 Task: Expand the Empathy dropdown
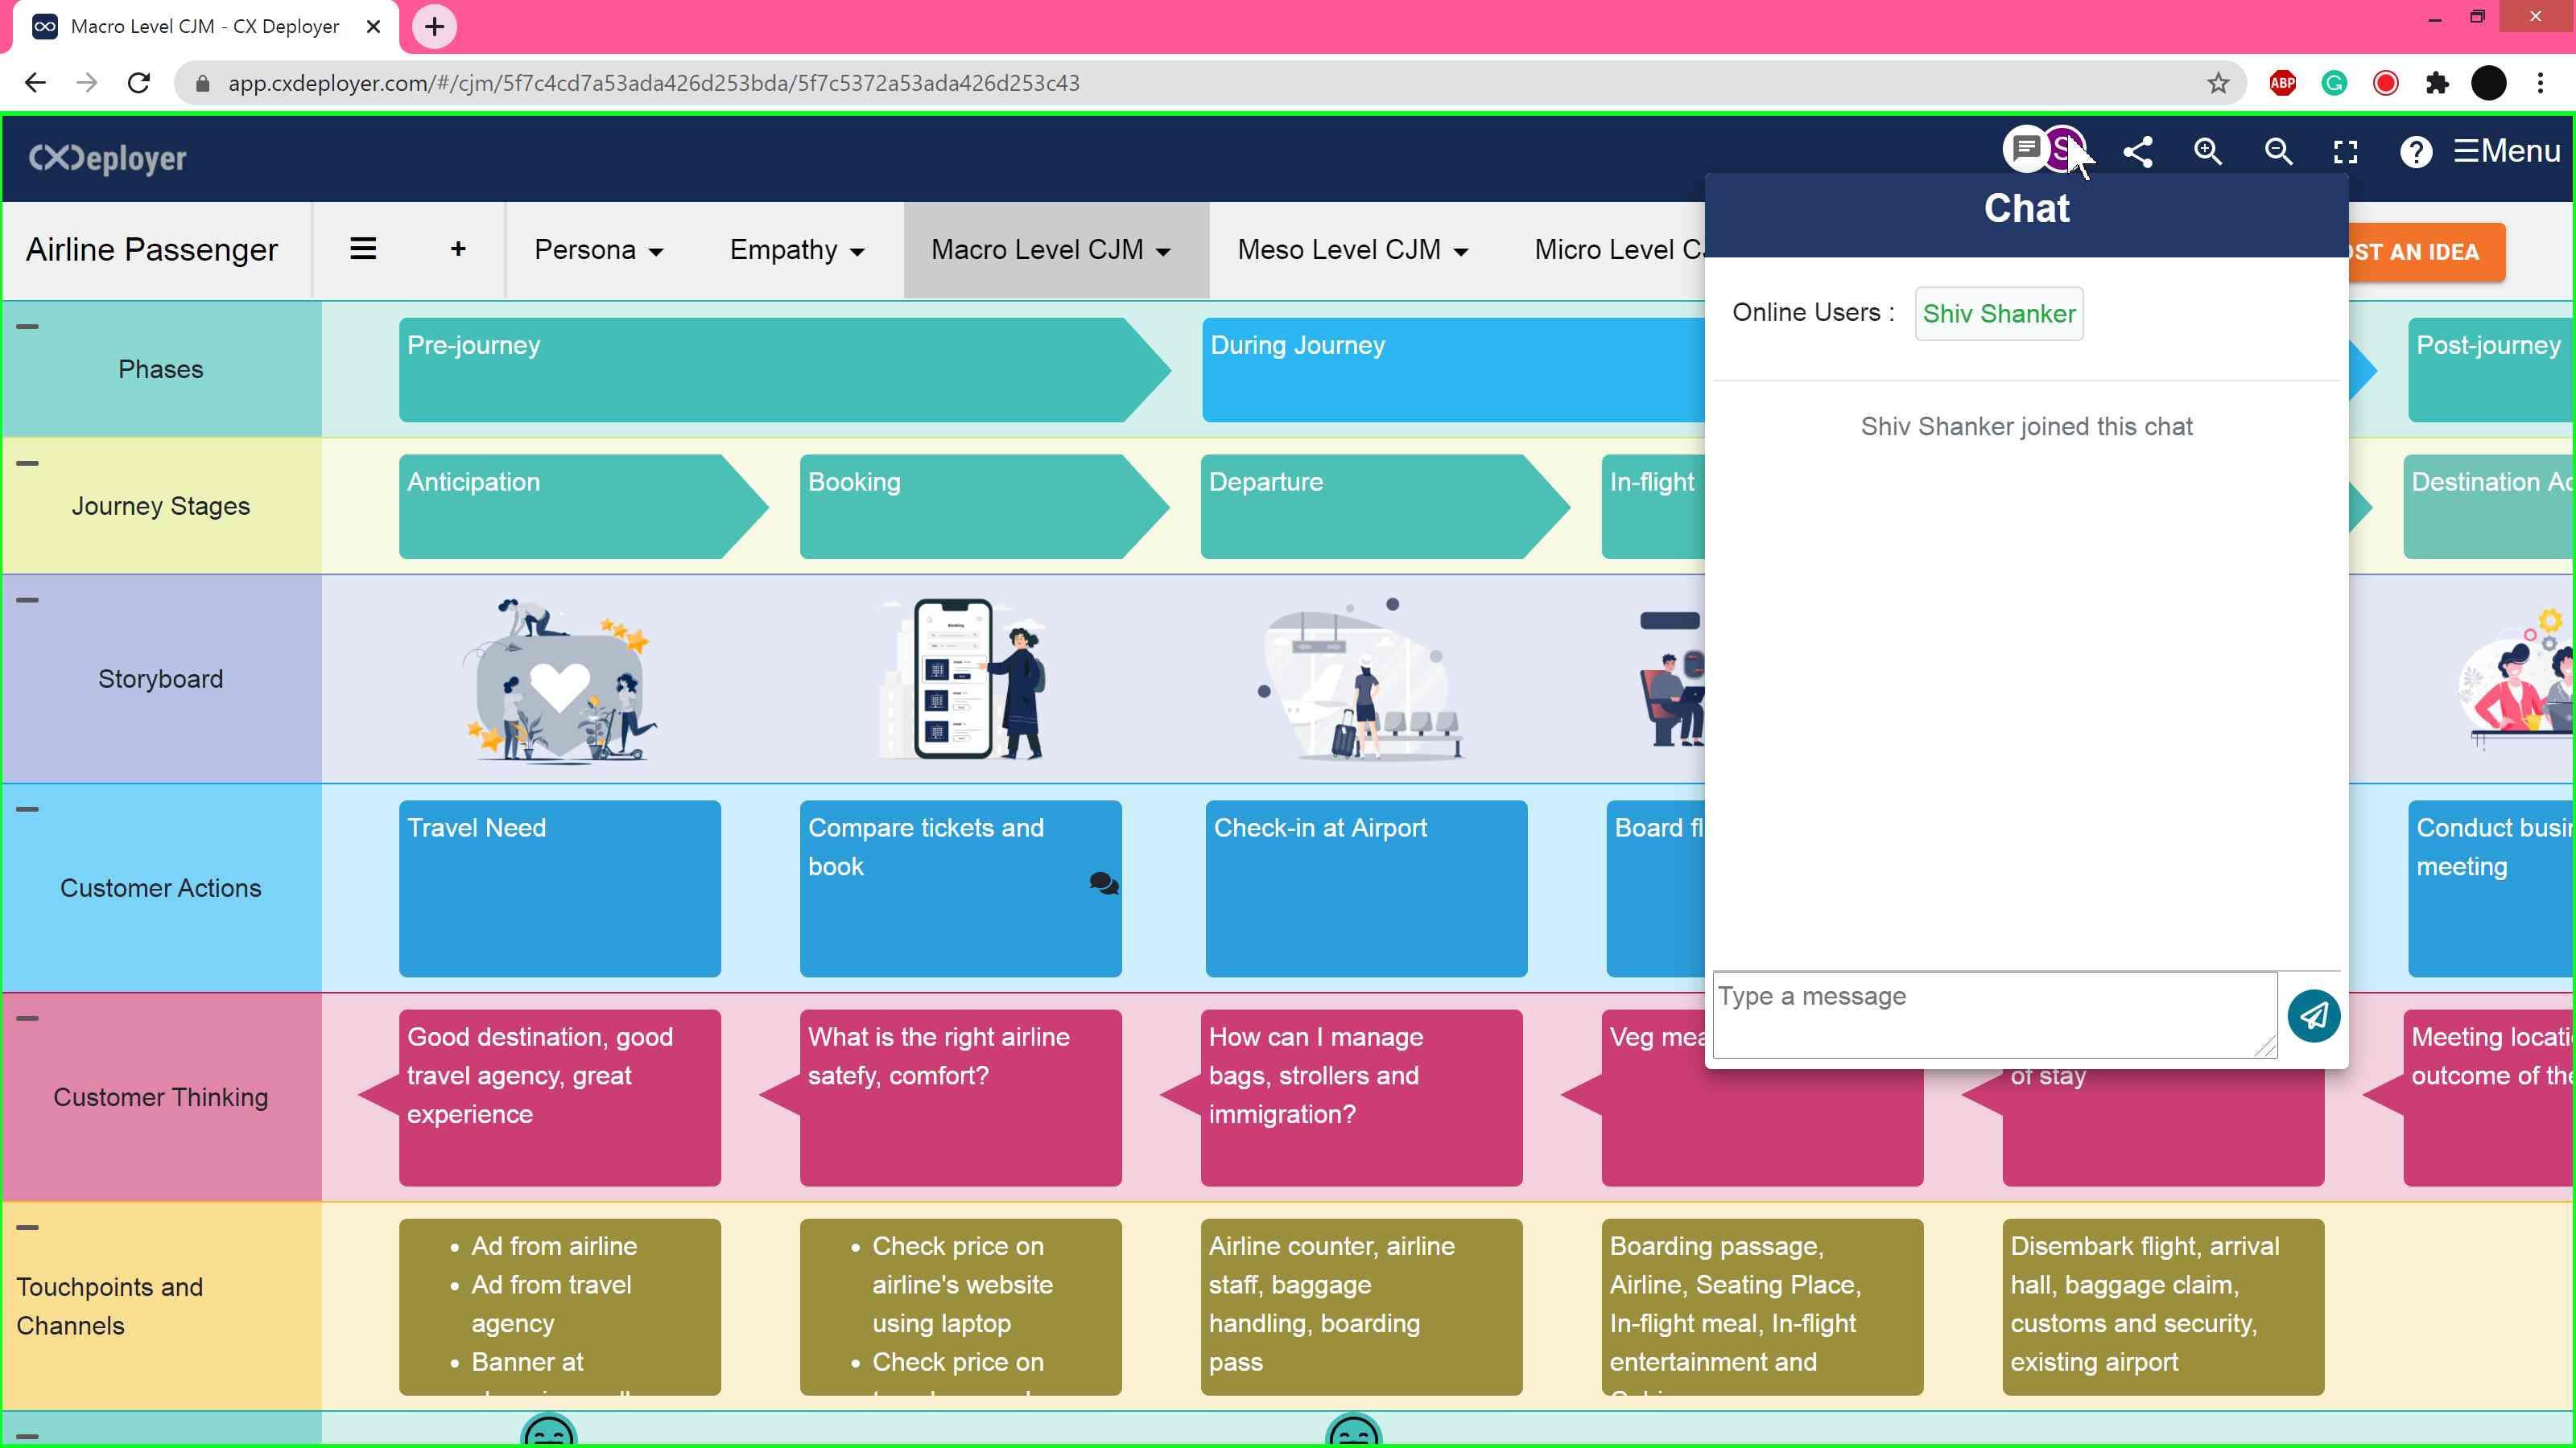click(x=796, y=250)
